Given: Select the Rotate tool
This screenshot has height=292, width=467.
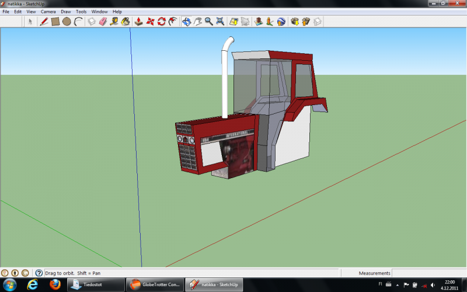Looking at the screenshot, I should [162, 22].
